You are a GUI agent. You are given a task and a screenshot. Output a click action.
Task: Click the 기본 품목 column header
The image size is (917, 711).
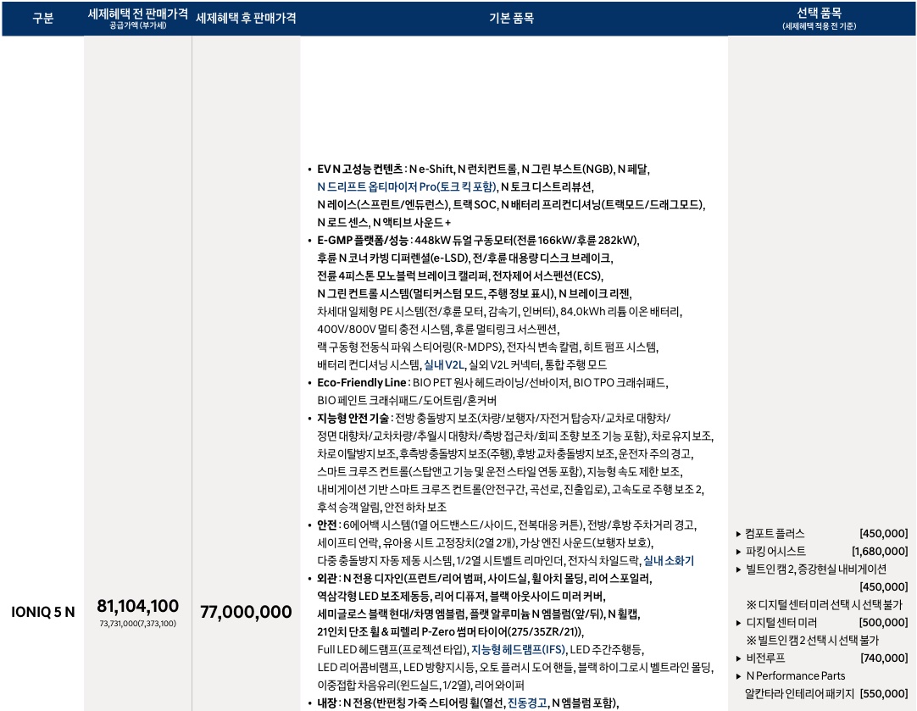click(511, 18)
